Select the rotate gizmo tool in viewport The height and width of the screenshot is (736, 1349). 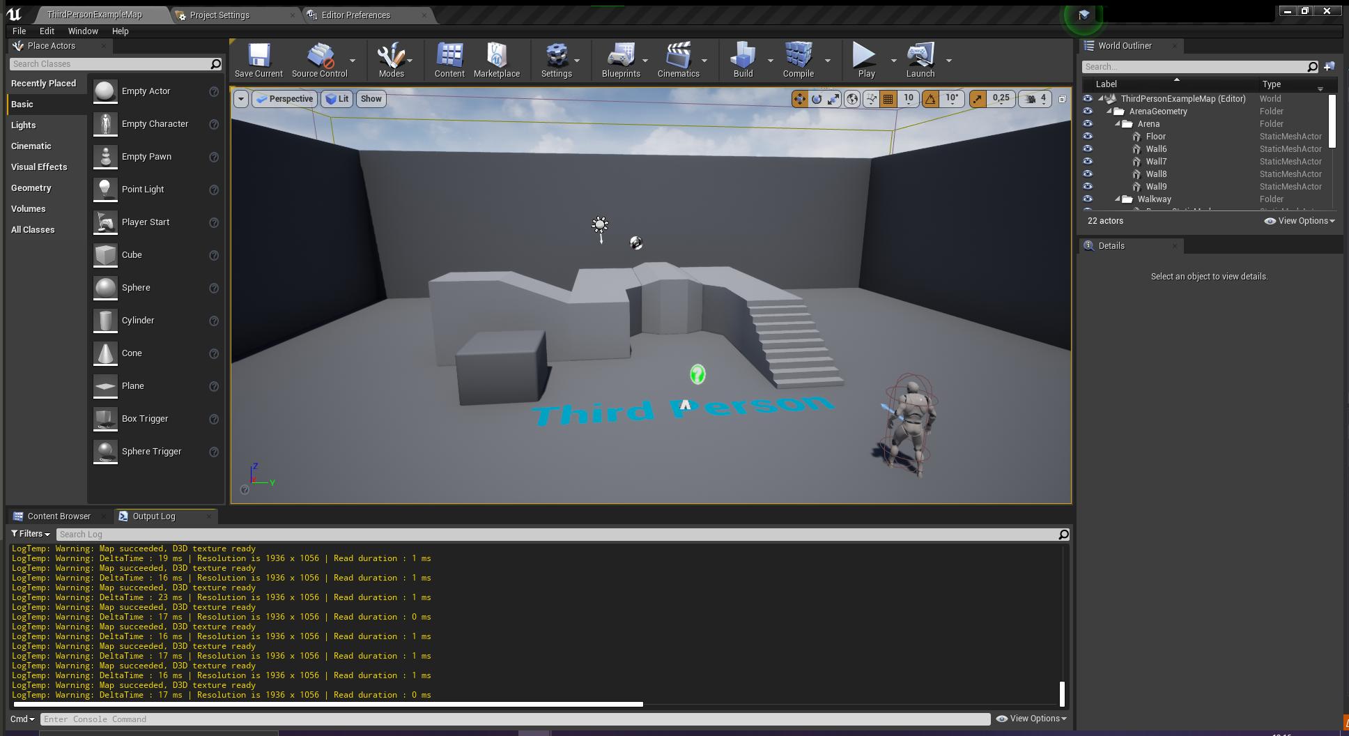817,99
